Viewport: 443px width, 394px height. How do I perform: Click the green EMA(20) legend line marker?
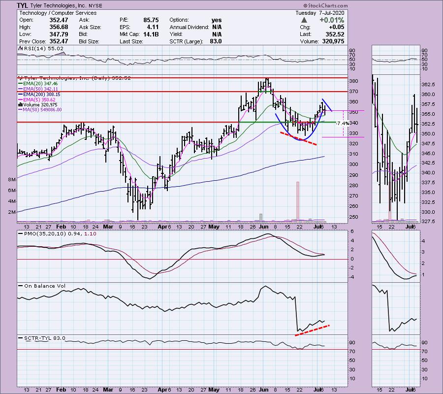click(x=20, y=84)
